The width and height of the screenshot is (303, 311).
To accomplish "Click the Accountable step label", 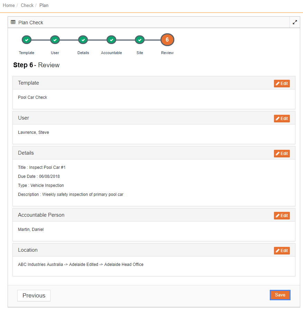I will pyautogui.click(x=111, y=53).
